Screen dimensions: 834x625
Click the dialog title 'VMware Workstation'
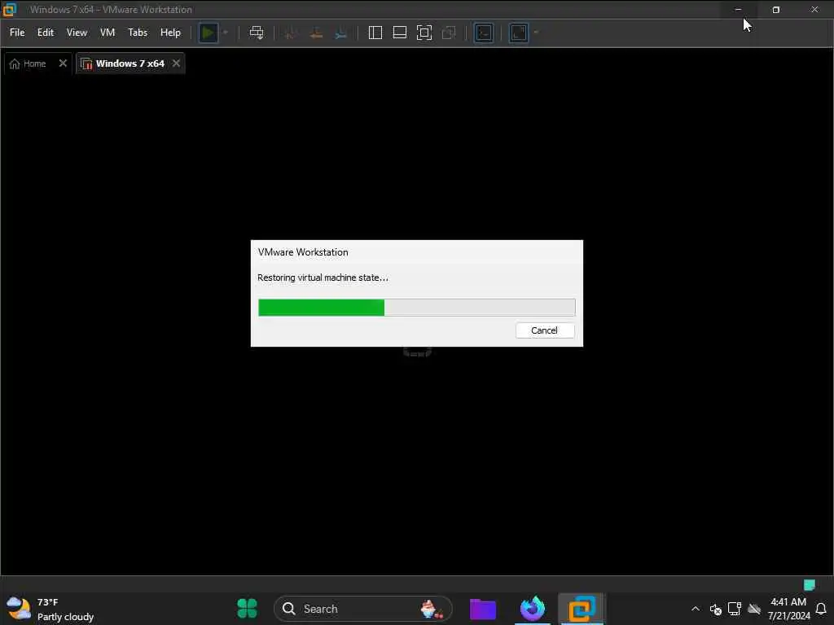pyautogui.click(x=303, y=252)
